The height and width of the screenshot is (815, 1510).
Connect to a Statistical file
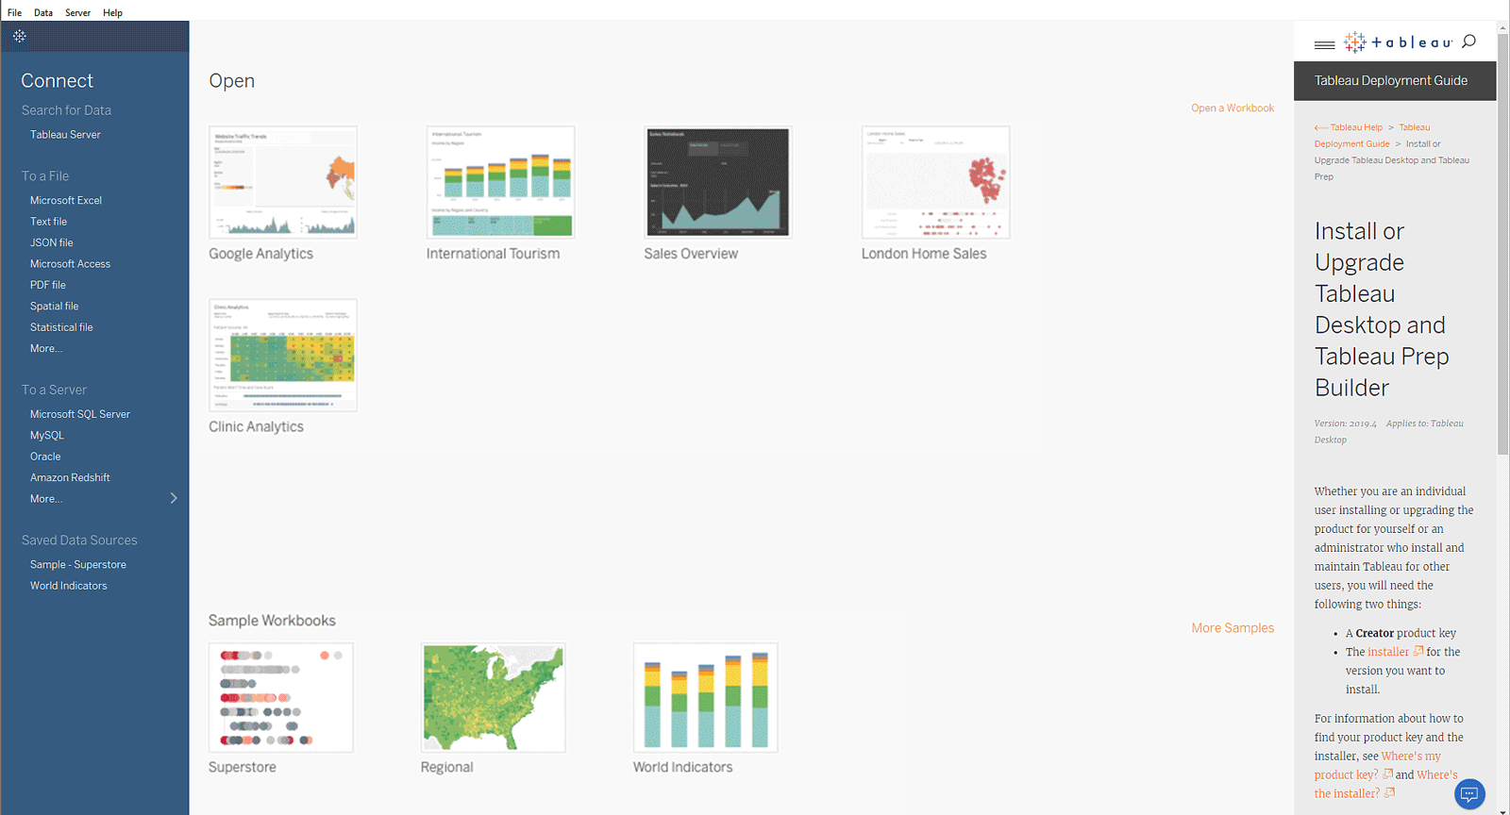pyautogui.click(x=61, y=327)
